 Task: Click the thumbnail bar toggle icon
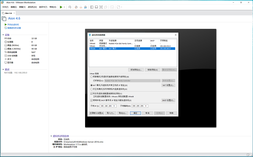coord(96,7)
